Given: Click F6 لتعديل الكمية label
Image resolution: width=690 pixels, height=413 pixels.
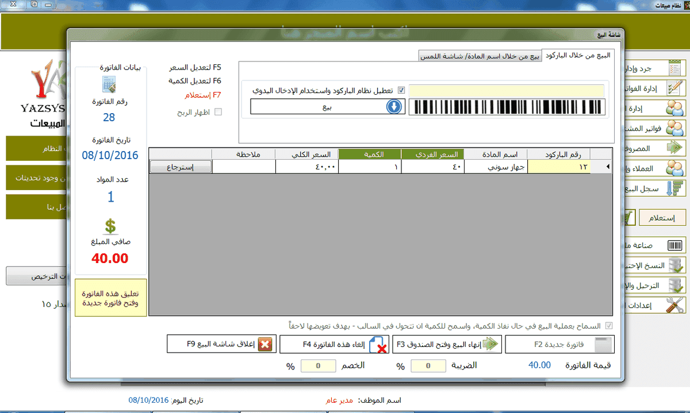Looking at the screenshot, I should [x=195, y=82].
